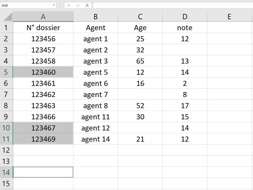Click the Insert Function fx icon
The height and width of the screenshot is (190, 253).
[87, 5]
